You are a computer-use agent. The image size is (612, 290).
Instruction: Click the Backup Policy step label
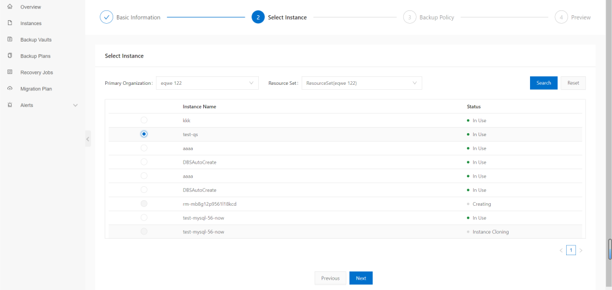pos(437,18)
